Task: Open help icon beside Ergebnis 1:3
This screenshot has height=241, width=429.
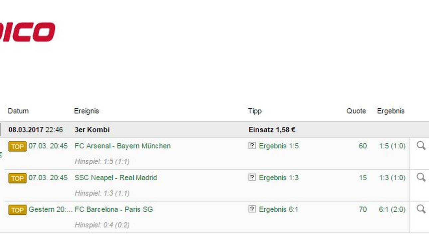Action: point(252,178)
